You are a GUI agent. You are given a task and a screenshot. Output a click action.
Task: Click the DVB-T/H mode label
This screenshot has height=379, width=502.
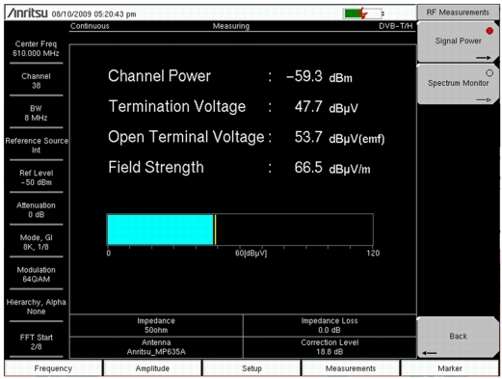coord(395,26)
